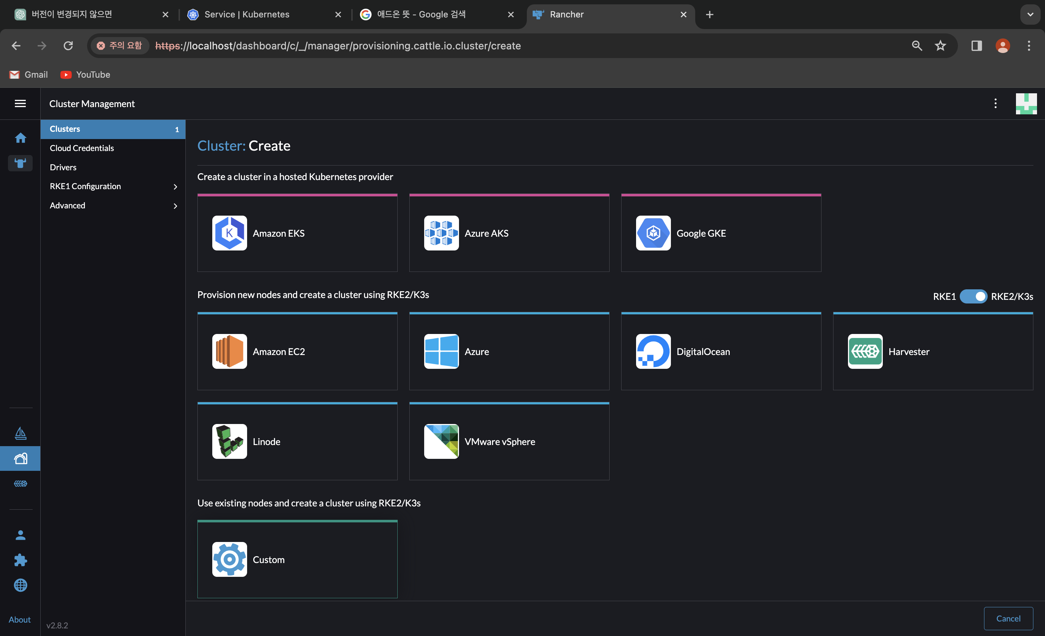The width and height of the screenshot is (1045, 636).
Task: Select VMware vSphere provisioning card
Action: (509, 441)
